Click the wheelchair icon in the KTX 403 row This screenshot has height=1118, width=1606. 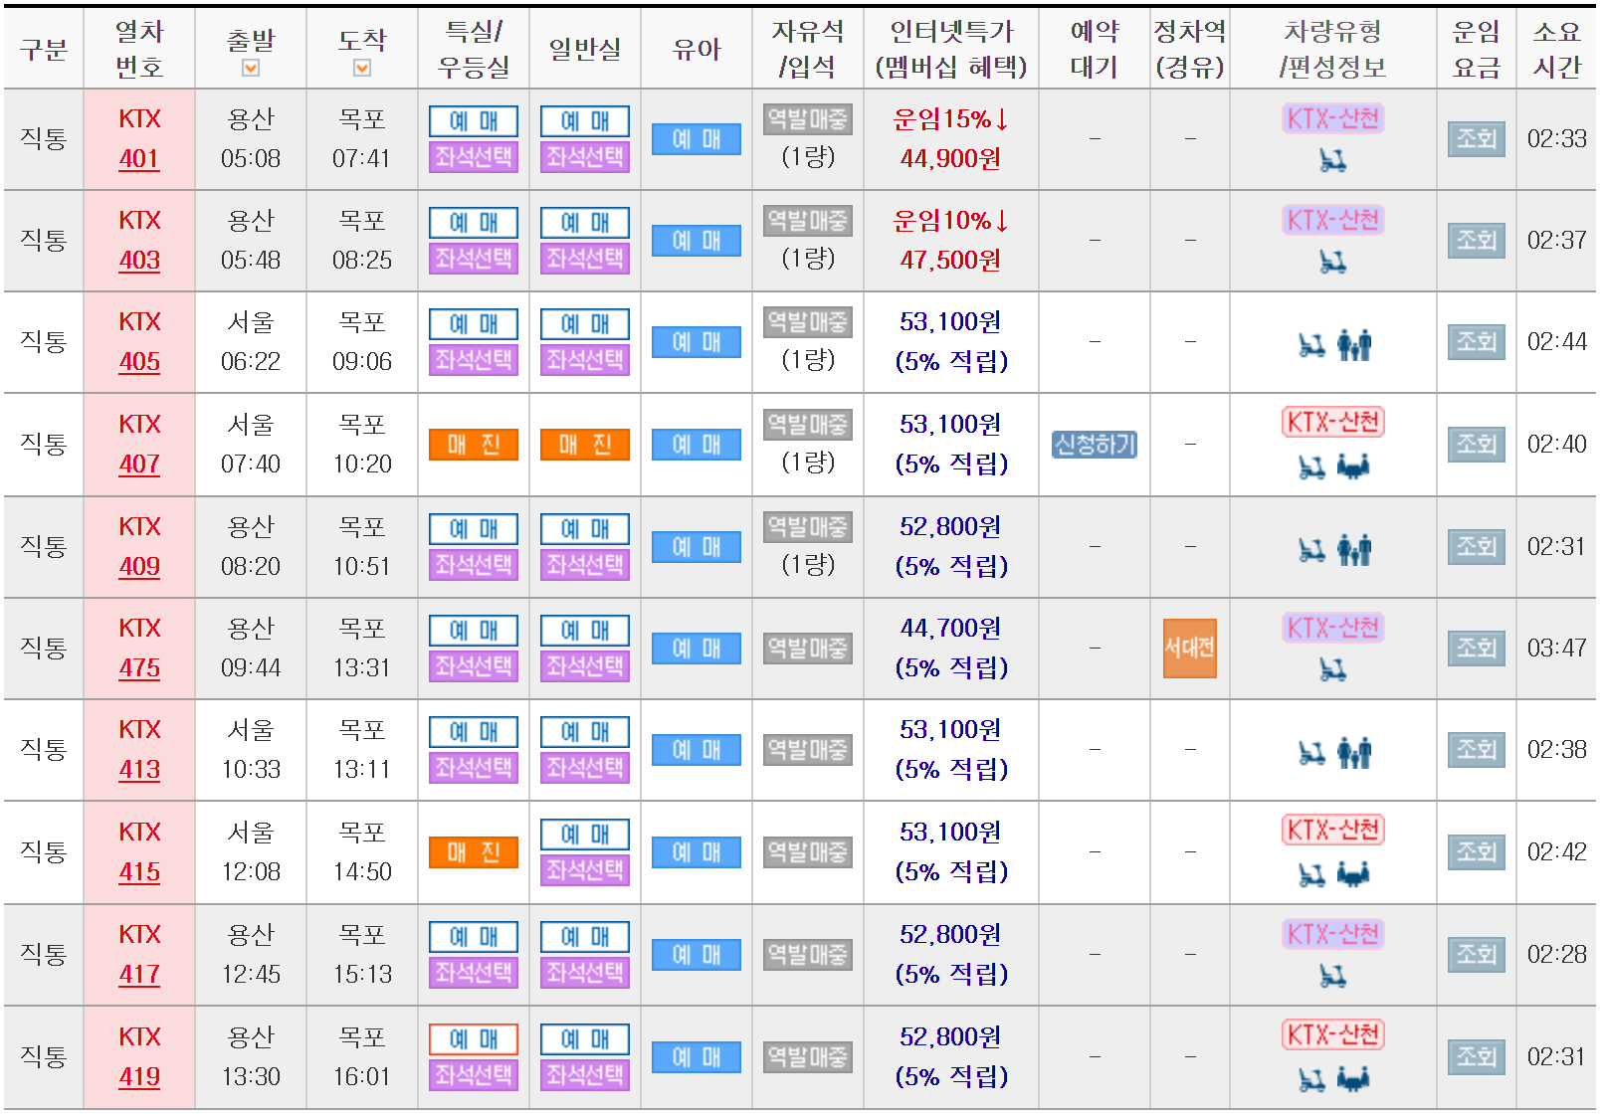pyautogui.click(x=1332, y=262)
